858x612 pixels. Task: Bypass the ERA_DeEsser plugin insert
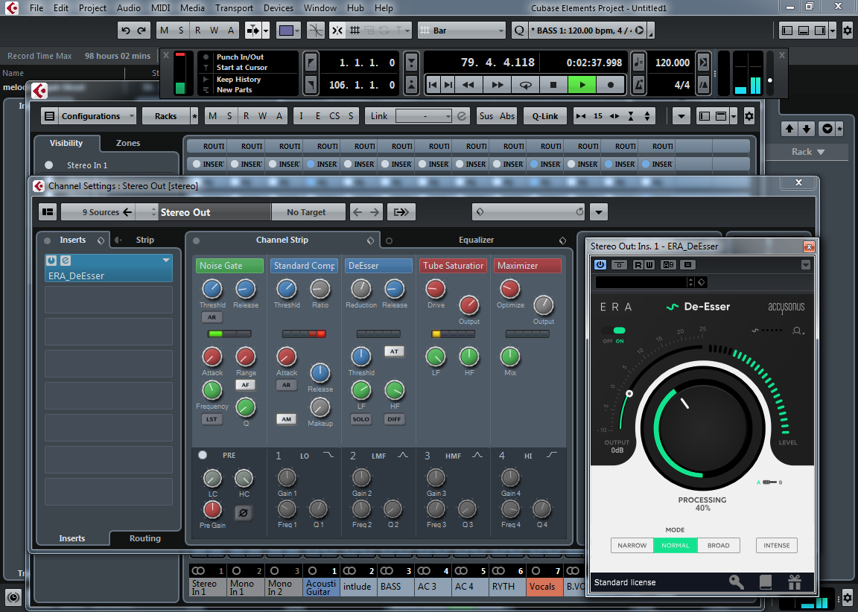(51, 262)
